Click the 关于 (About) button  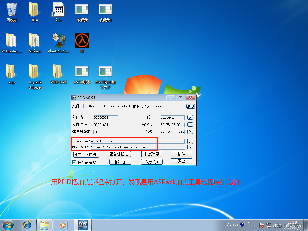[x=152, y=162]
